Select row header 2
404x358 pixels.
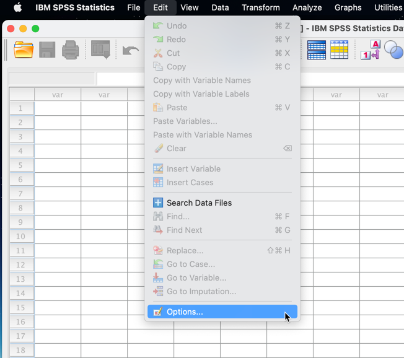pyautogui.click(x=22, y=123)
